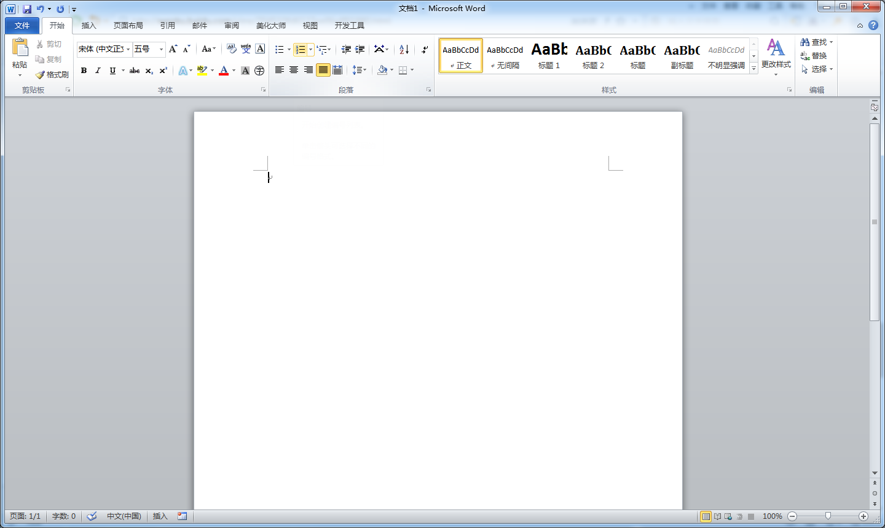The height and width of the screenshot is (528, 885).
Task: Click the redo/repeat icon in the title bar
Action: 60,9
